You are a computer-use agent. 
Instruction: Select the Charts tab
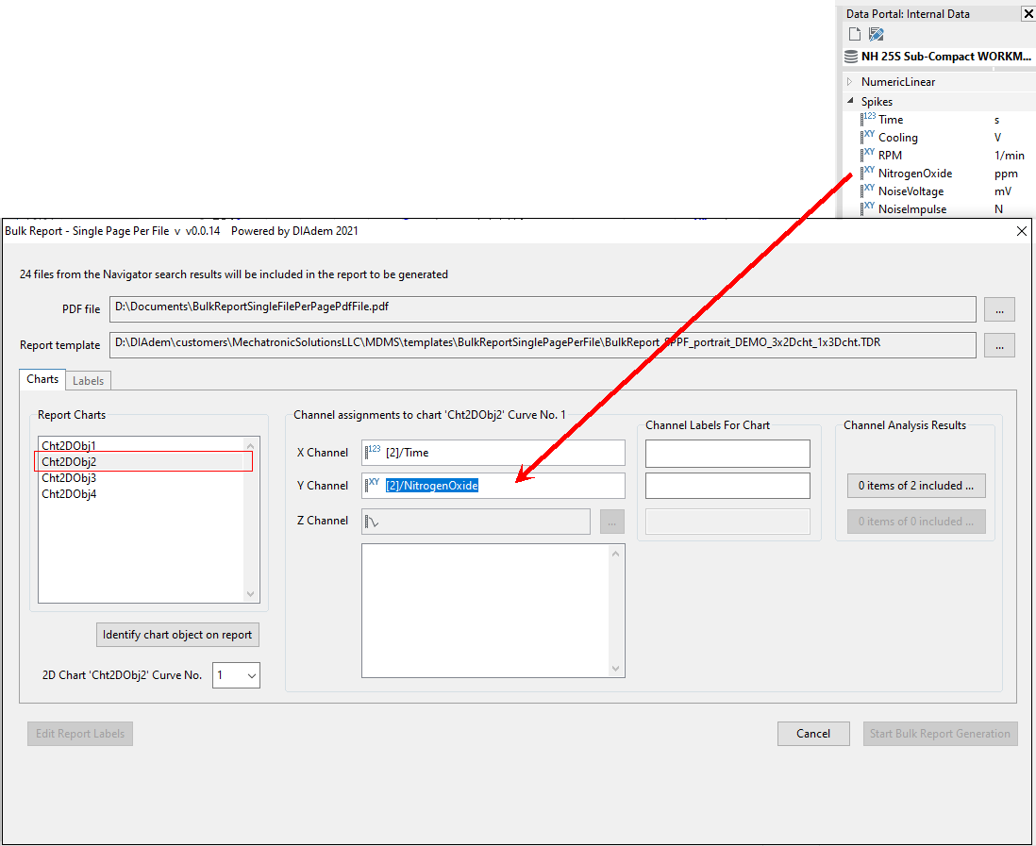(42, 379)
